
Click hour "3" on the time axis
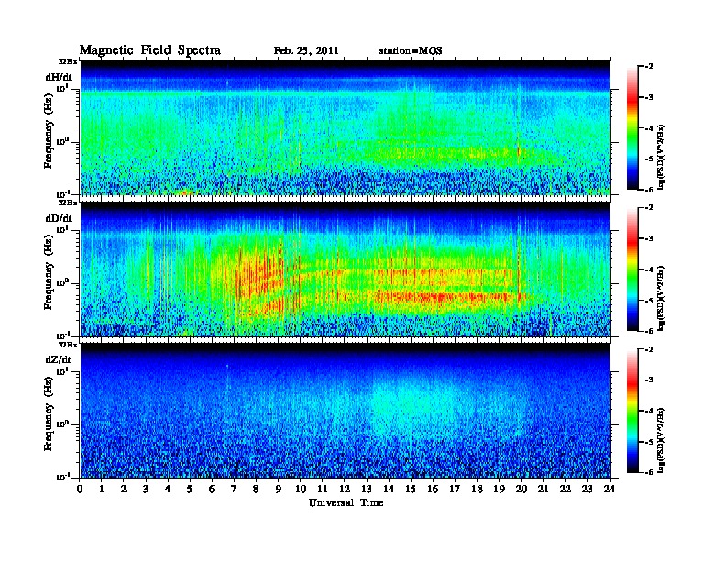[146, 489]
